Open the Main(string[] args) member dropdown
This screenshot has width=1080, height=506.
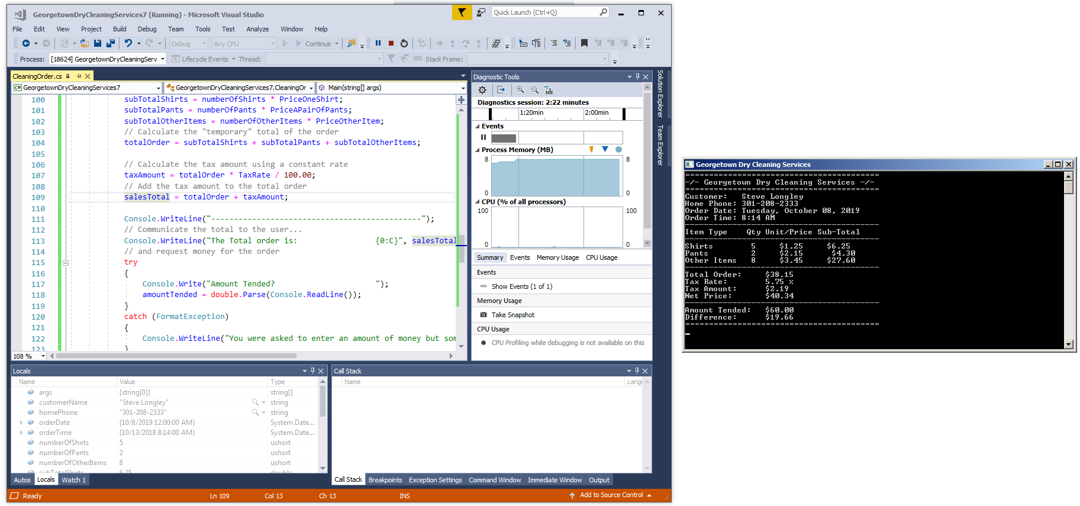[x=392, y=88]
